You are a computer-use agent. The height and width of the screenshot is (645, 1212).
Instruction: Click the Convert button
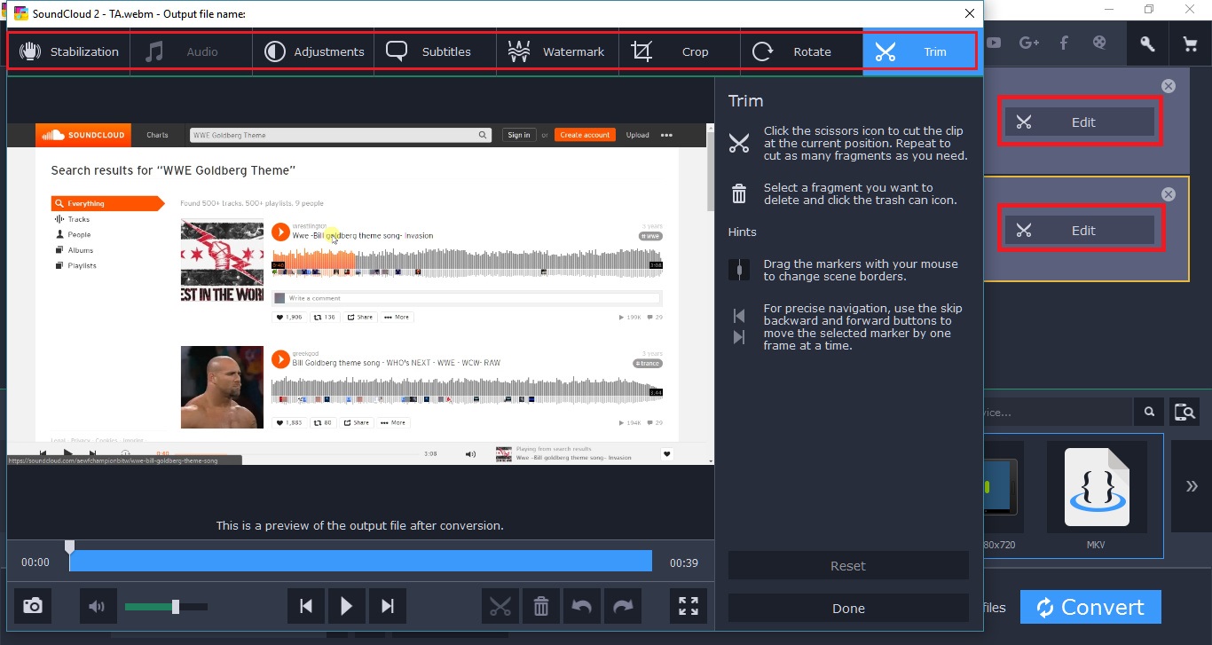coord(1090,607)
